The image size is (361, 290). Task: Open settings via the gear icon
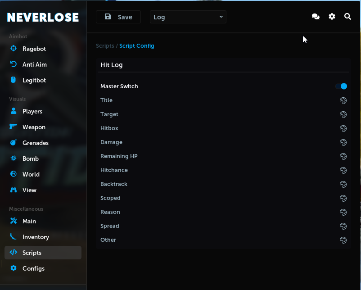click(332, 17)
